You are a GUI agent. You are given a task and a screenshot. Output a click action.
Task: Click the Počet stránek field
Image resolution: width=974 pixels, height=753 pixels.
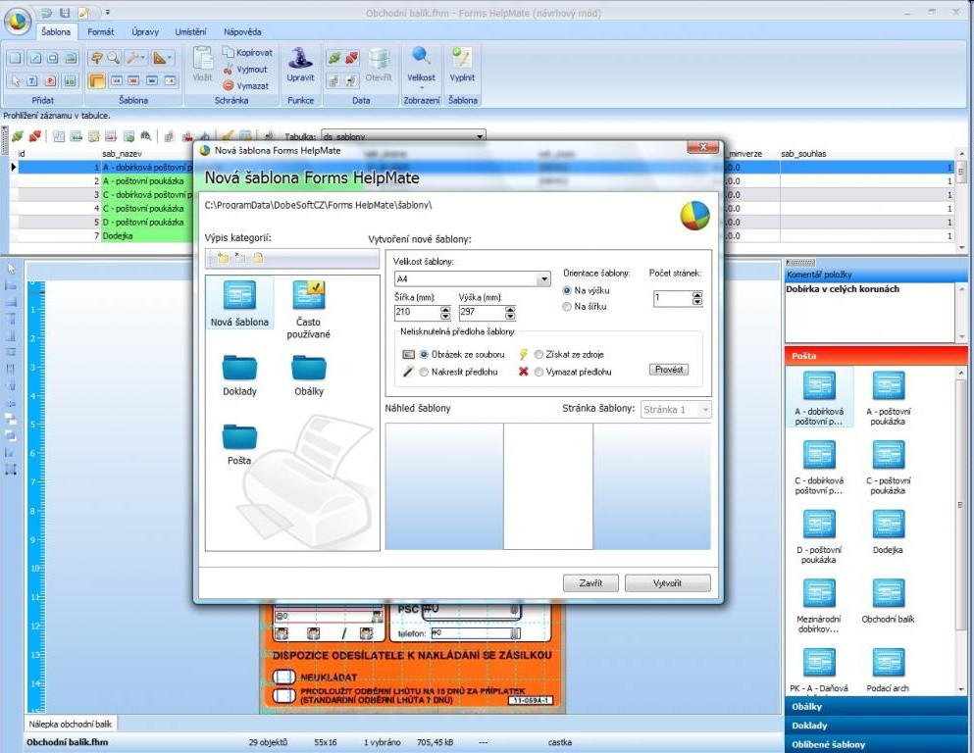tap(673, 298)
